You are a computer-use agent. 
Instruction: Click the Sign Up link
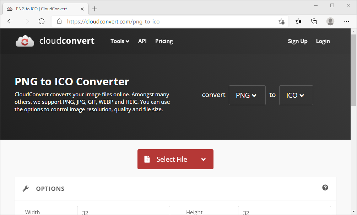tap(298, 41)
